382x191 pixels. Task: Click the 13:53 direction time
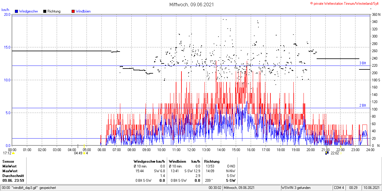(x=210, y=166)
